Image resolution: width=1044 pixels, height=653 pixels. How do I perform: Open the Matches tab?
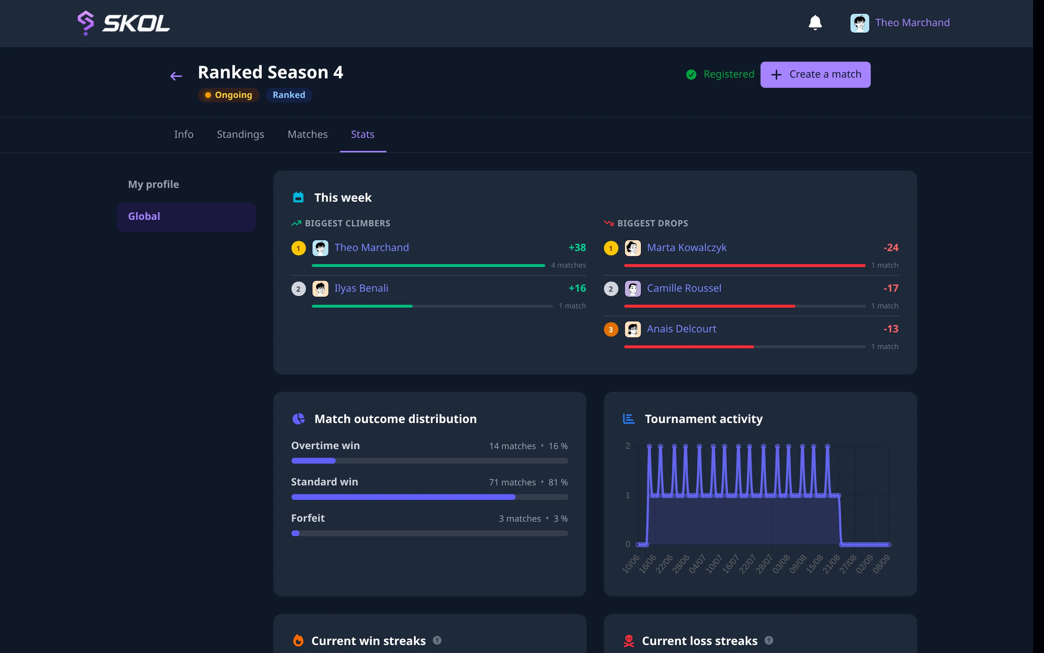[x=308, y=134]
